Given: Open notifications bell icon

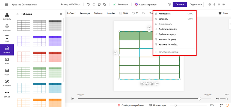Looking at the screenshot, I should (x=214, y=4).
